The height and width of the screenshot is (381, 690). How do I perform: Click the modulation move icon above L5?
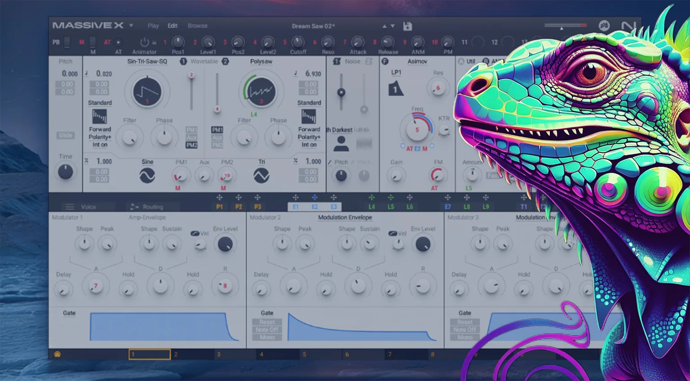pyautogui.click(x=391, y=198)
